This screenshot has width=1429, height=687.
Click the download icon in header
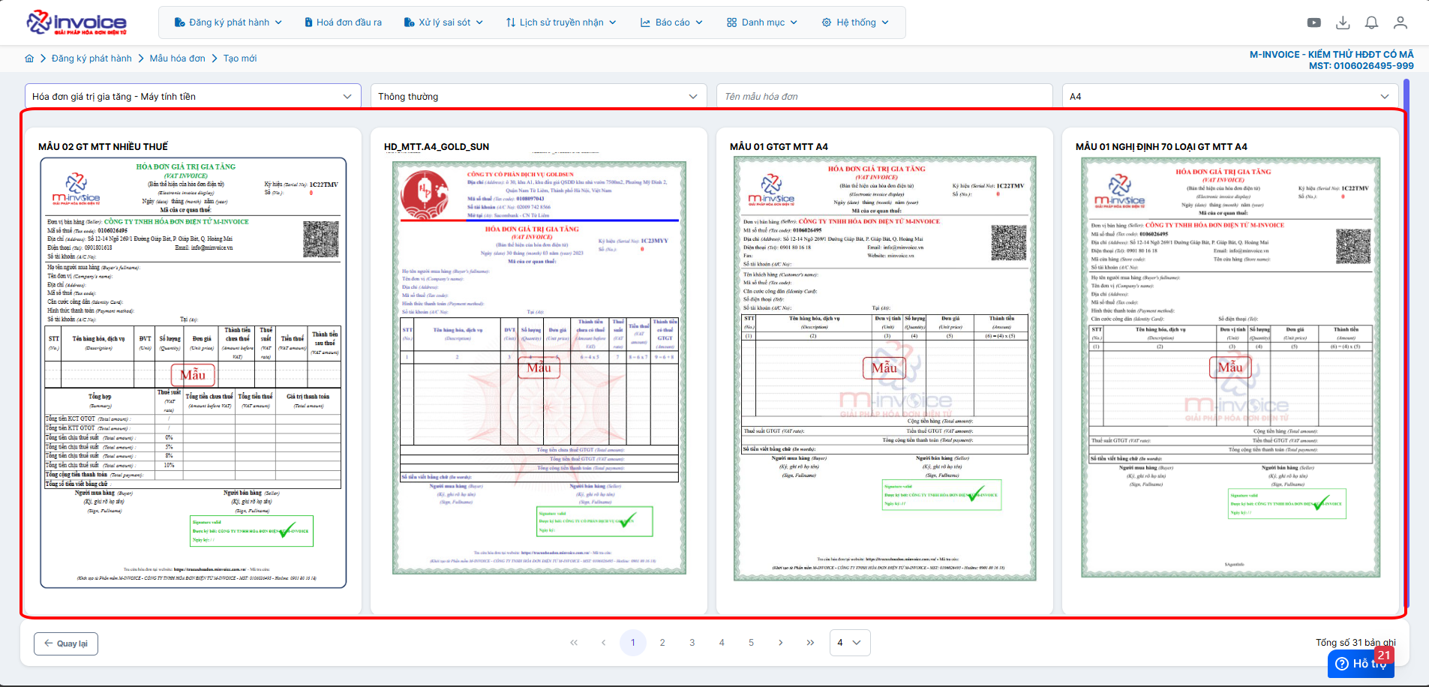(1343, 22)
